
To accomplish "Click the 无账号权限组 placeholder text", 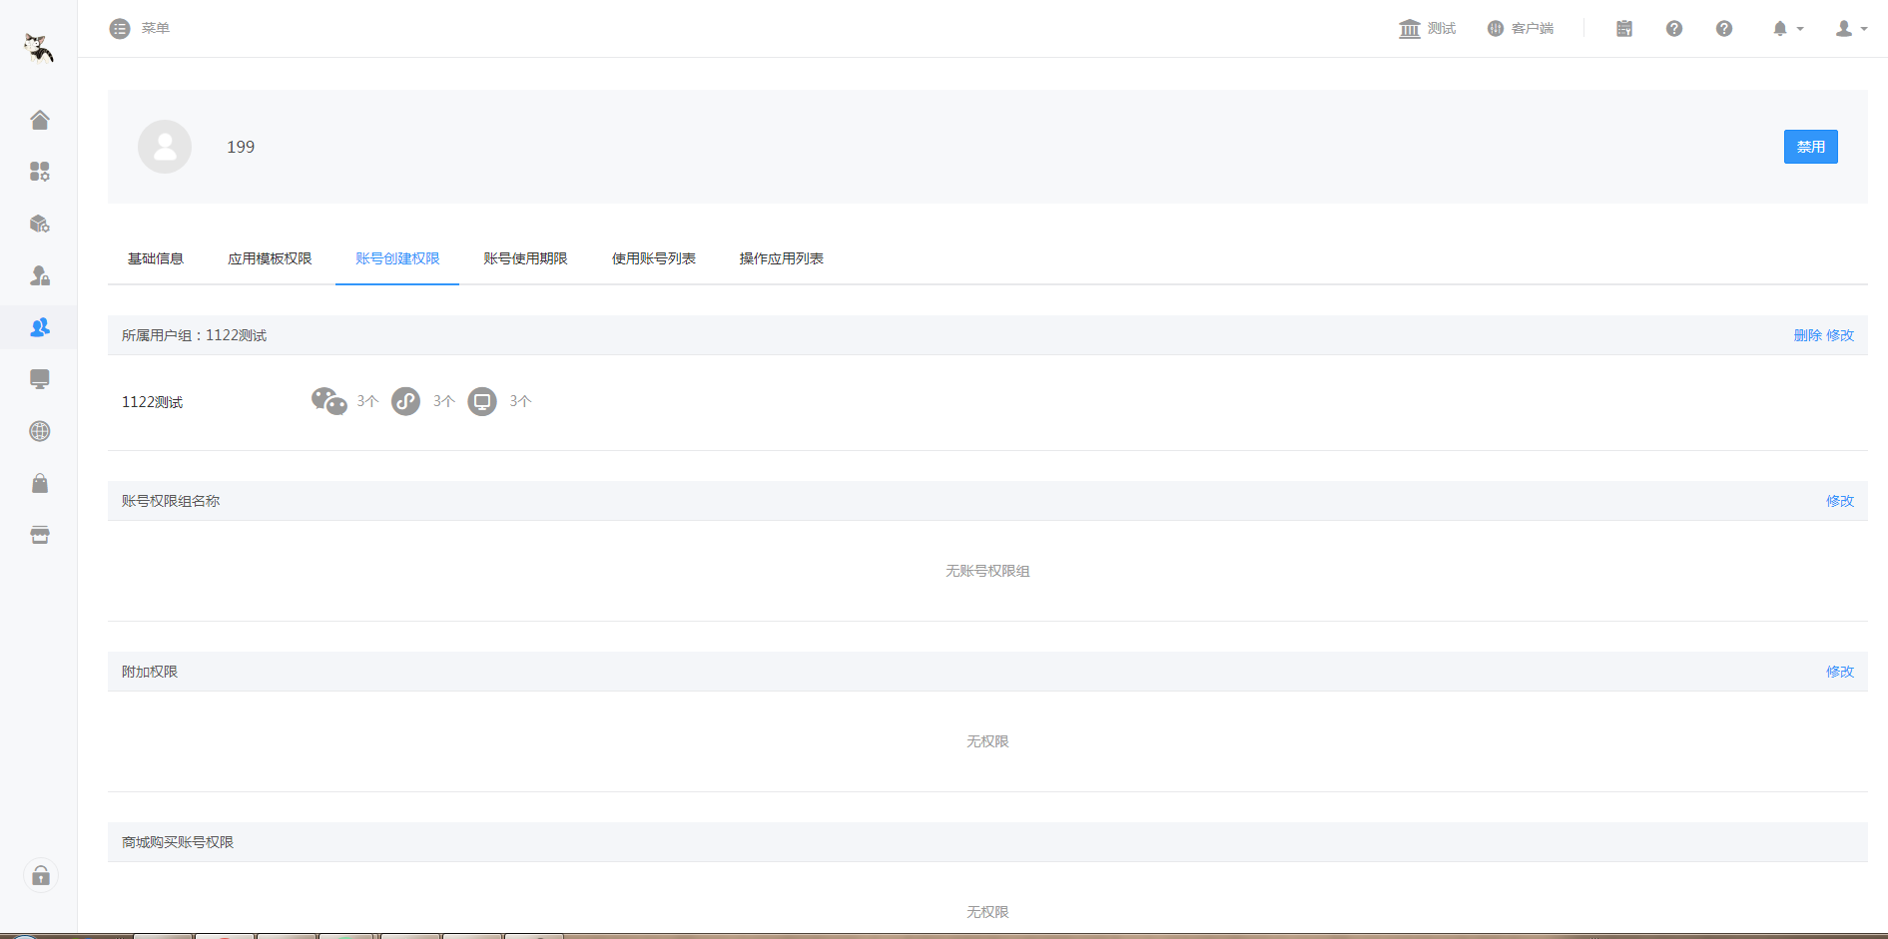I will [x=987, y=571].
